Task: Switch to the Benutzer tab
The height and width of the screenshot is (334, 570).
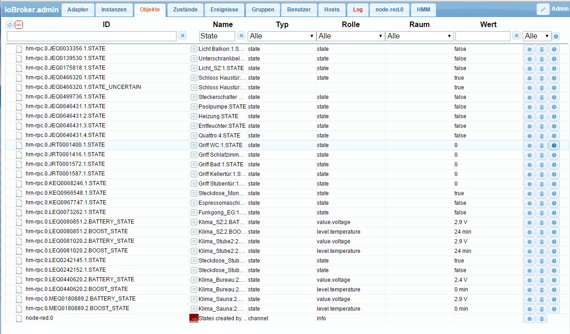Action: point(299,10)
